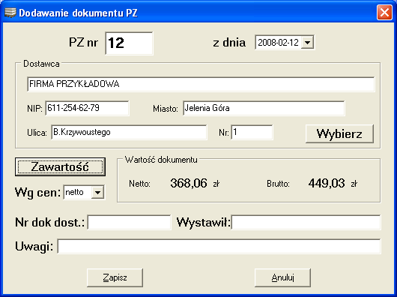Viewport: 397px width, 297px height.
Task: Click the Ulica: label
Action: (37, 133)
